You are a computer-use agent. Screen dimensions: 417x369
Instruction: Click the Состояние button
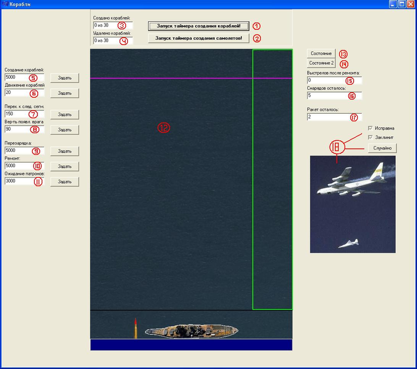321,53
